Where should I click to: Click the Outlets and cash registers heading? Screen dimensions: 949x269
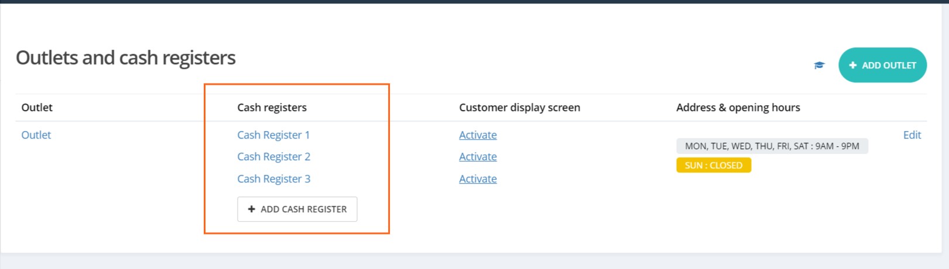click(125, 58)
